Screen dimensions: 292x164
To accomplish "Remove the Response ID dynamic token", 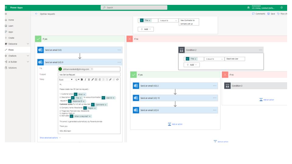I will coord(84,101).
